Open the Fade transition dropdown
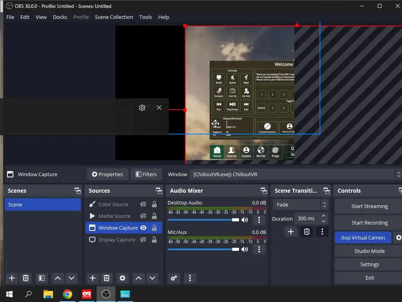The image size is (402, 302). click(x=300, y=204)
